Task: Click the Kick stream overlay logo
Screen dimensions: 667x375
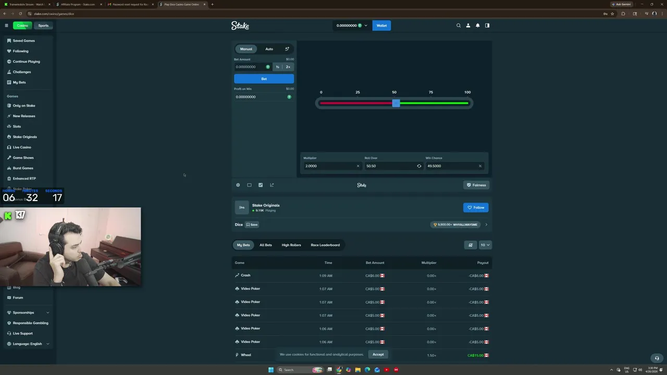Action: pyautogui.click(x=8, y=216)
